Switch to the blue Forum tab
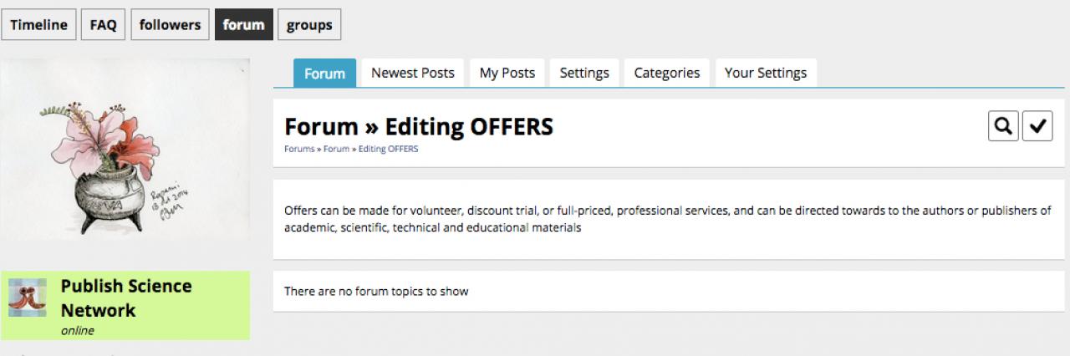Image resolution: width=1070 pixels, height=356 pixels. [x=324, y=74]
